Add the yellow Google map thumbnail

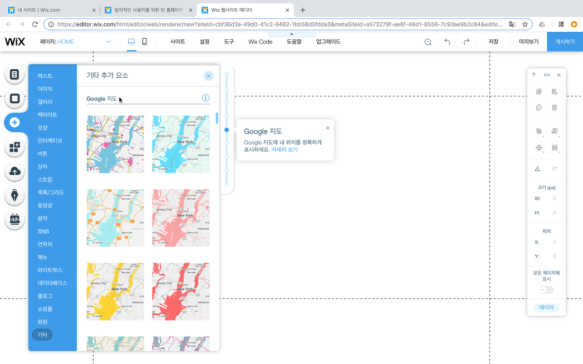(115, 291)
